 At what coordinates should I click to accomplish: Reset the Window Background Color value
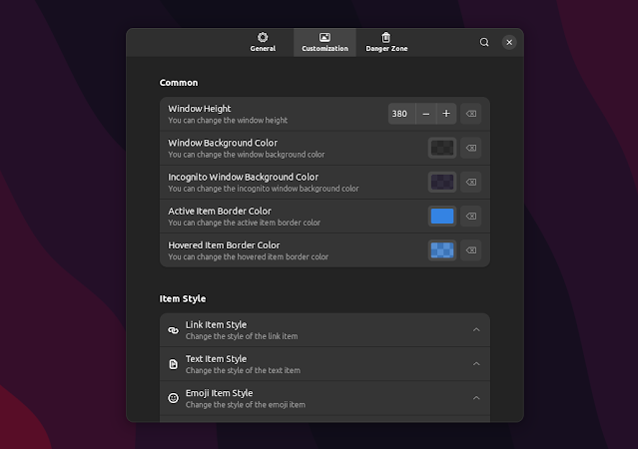click(471, 148)
